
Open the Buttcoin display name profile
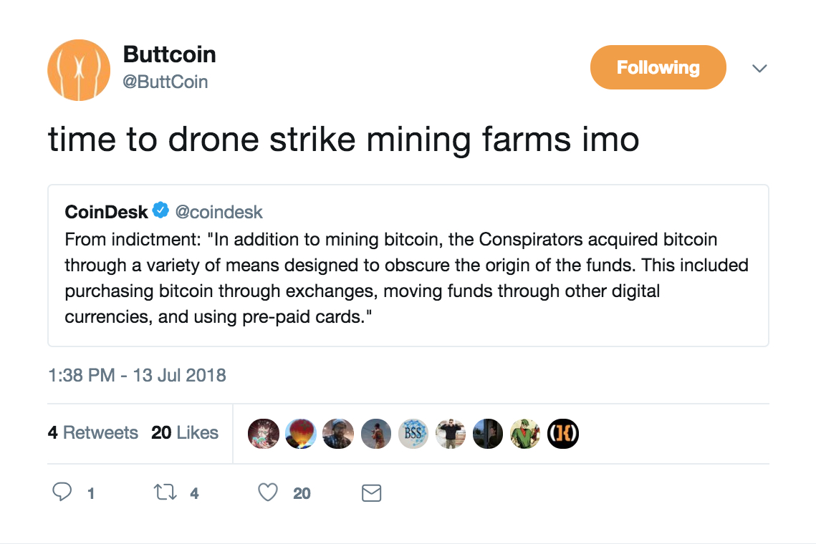pyautogui.click(x=169, y=54)
